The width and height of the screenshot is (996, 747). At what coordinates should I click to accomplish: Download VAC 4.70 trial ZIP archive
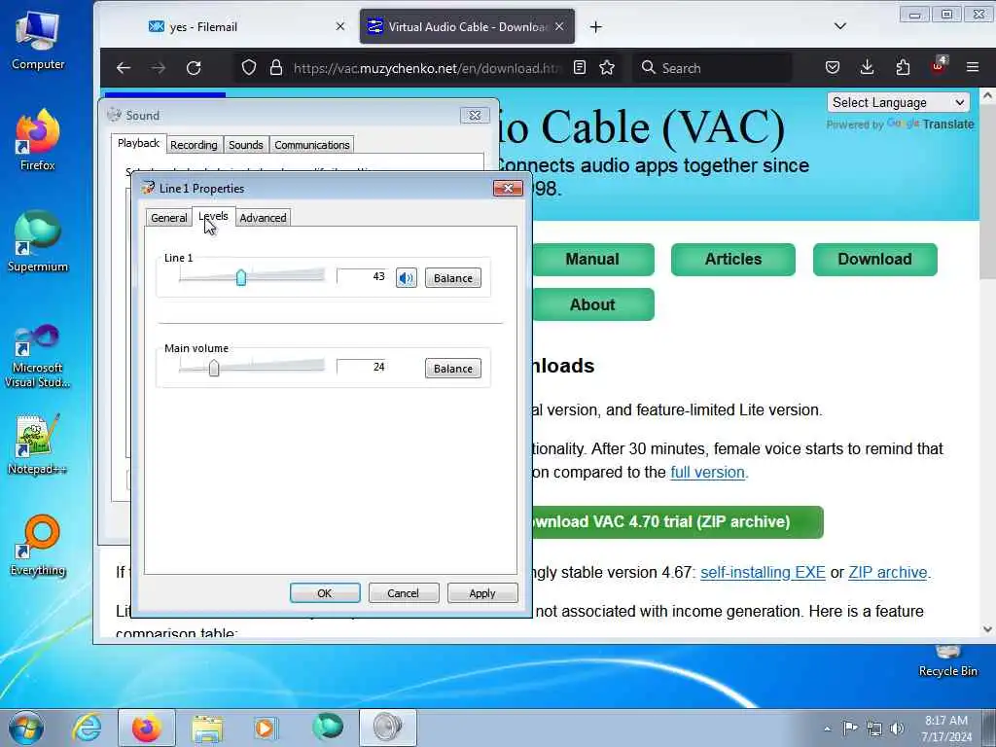pos(677,522)
